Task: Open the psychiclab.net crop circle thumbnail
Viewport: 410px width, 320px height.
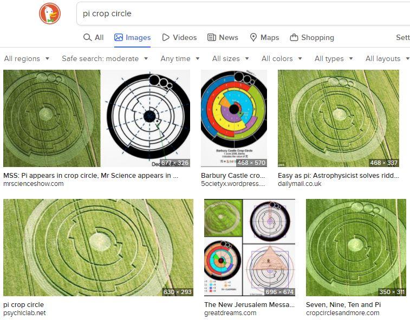Action: click(99, 248)
